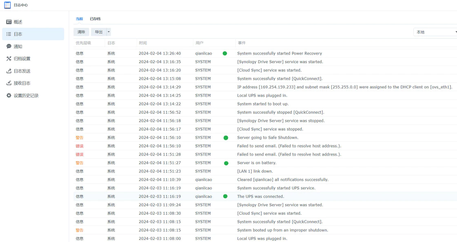Open the 本地 log source dropdown
This screenshot has width=457, height=242.
pos(435,32)
